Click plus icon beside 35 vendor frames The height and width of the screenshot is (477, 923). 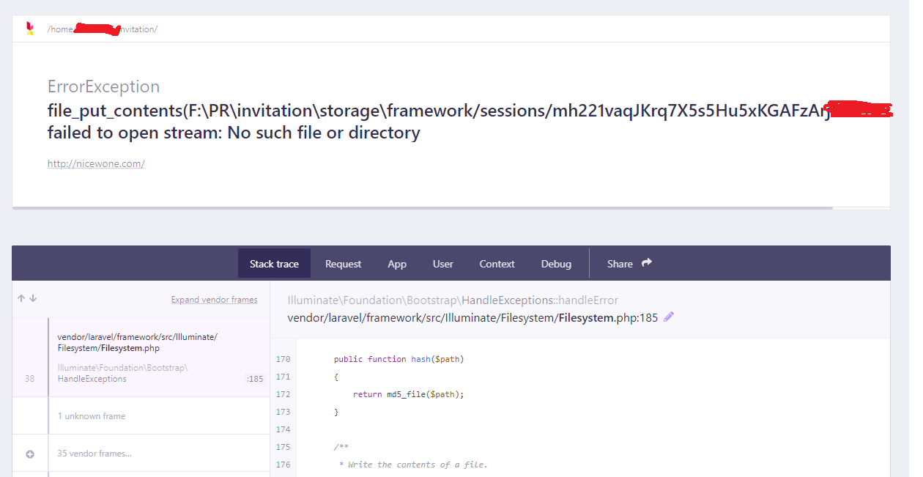[x=30, y=454]
